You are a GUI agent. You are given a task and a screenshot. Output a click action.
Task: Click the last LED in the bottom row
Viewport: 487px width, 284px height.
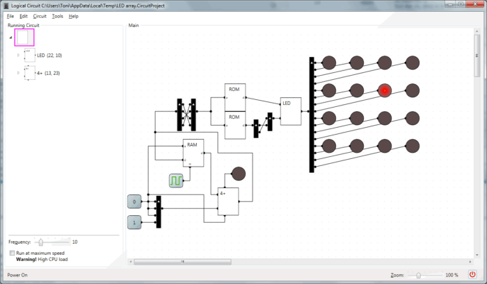point(413,146)
